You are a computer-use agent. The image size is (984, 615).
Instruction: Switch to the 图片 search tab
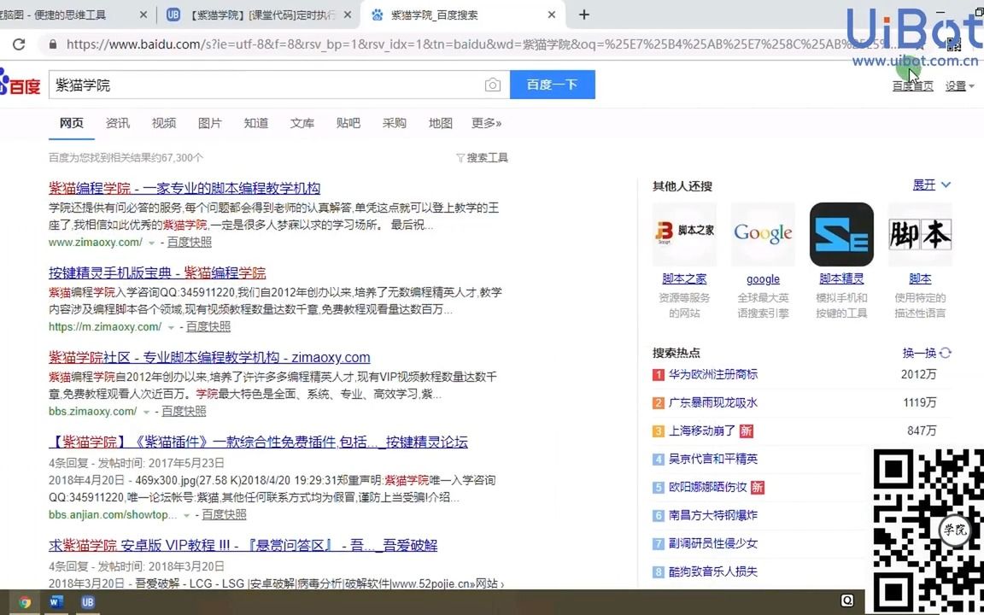coord(209,123)
